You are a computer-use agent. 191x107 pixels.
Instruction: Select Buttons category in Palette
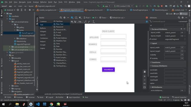43,28
